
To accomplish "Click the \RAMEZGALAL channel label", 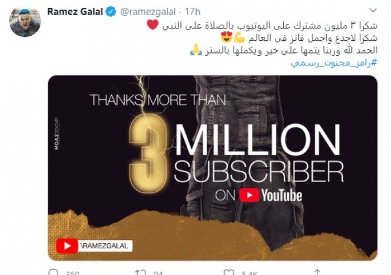I will 104,246.
